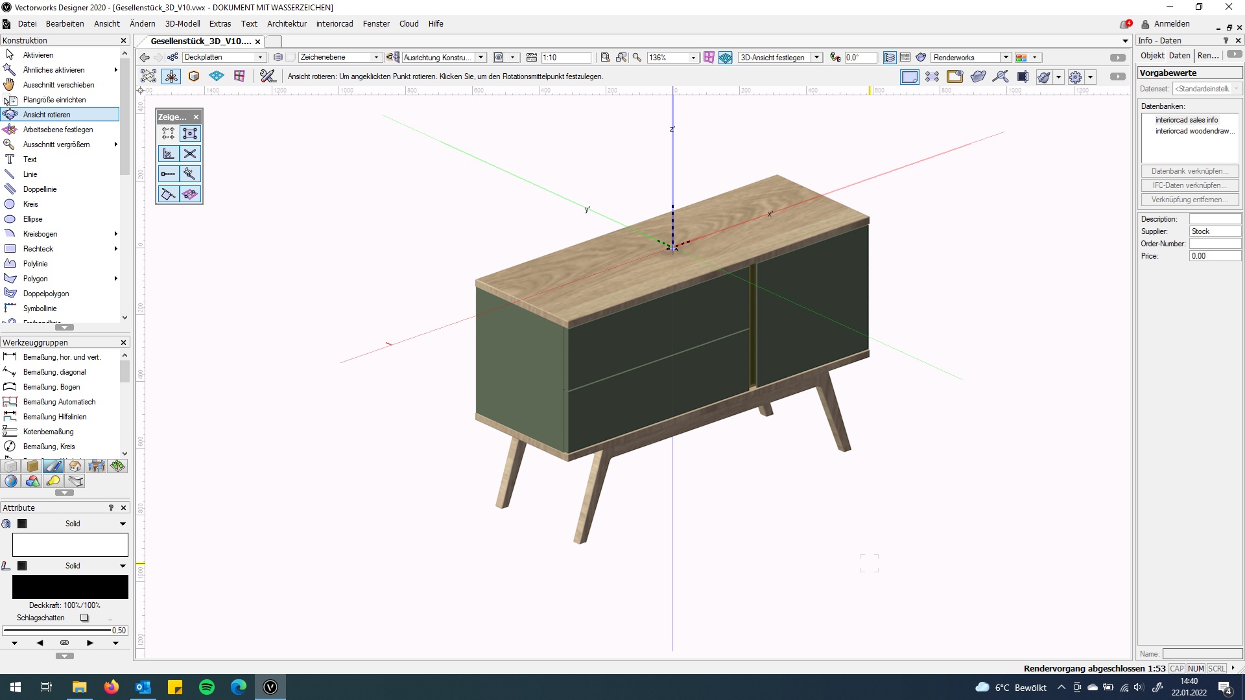Open the Datei menu
This screenshot has height=700, width=1245.
pos(27,24)
